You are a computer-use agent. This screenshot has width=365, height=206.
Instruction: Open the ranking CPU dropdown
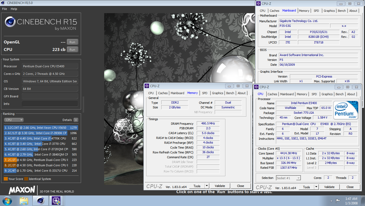[x=14, y=120]
